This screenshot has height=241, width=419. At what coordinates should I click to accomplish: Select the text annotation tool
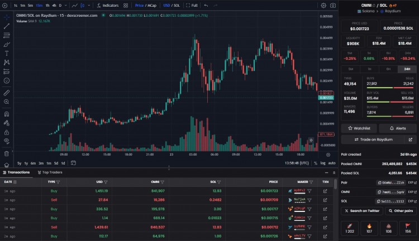(x=7, y=53)
